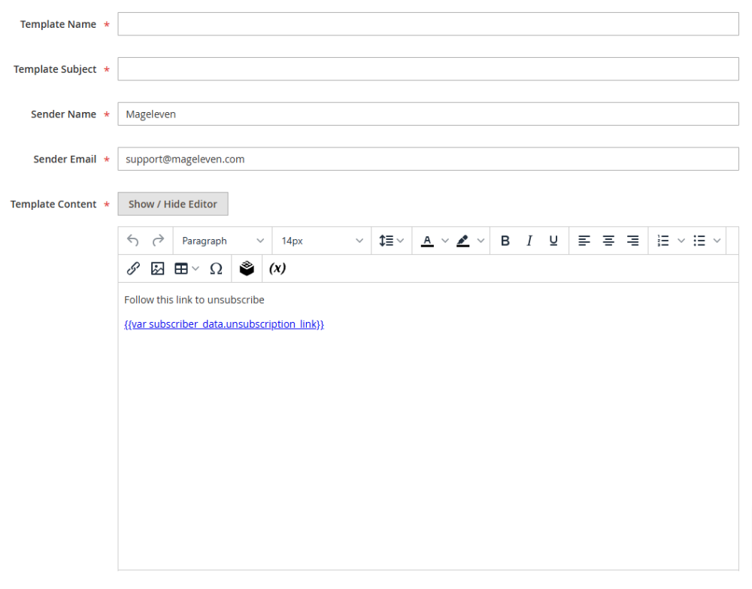
Task: Apply left text alignment
Action: pyautogui.click(x=584, y=240)
